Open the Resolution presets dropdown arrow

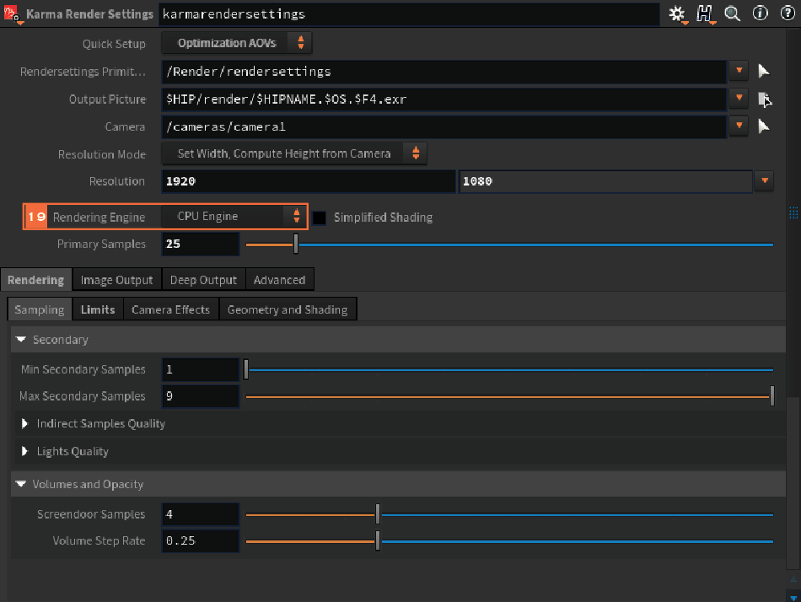click(x=764, y=181)
